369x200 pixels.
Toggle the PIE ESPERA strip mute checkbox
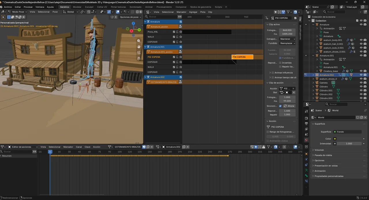pos(295,18)
